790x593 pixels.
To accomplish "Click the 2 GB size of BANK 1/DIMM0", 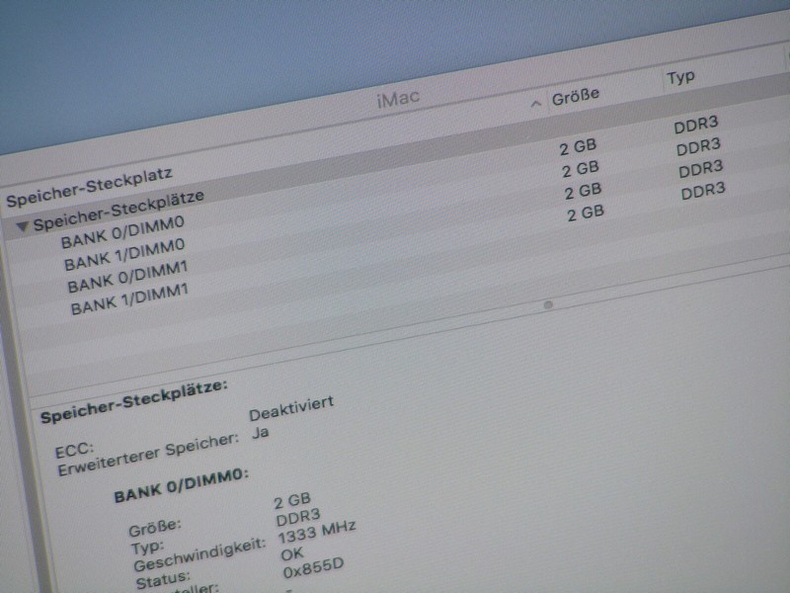I will [581, 169].
